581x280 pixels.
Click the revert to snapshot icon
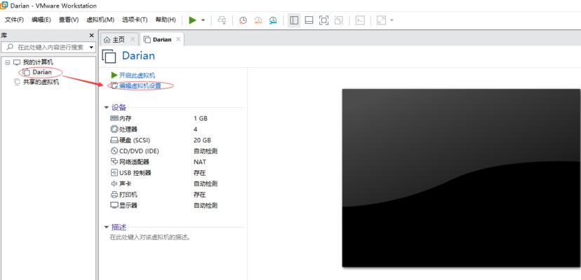pyautogui.click(x=258, y=20)
